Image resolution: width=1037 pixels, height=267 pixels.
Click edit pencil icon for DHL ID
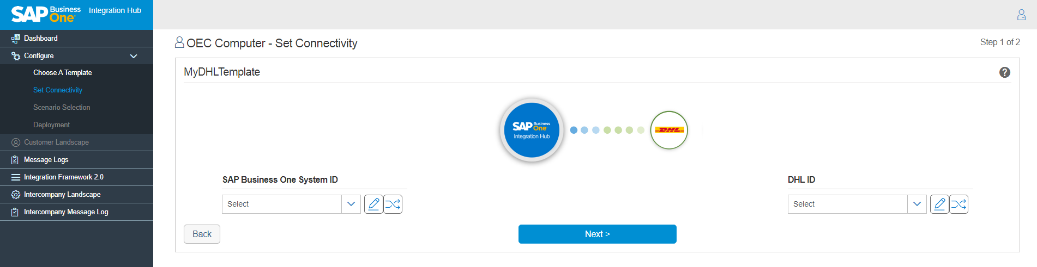(939, 204)
